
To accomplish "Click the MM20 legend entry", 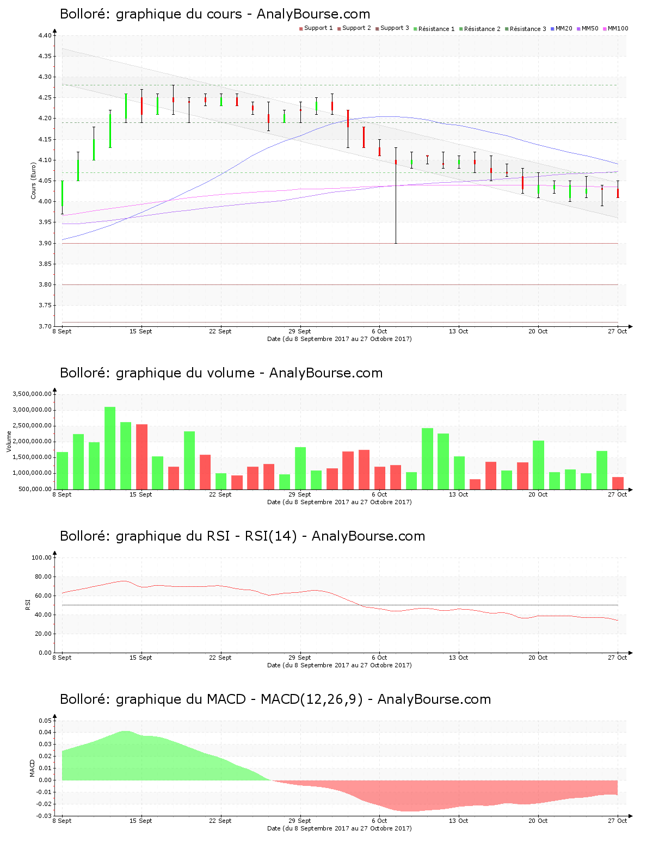I will coord(562,28).
